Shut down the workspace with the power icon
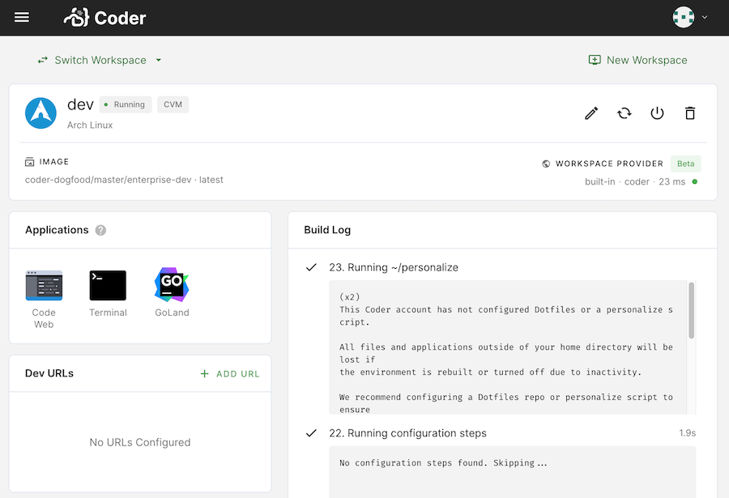 coord(657,113)
